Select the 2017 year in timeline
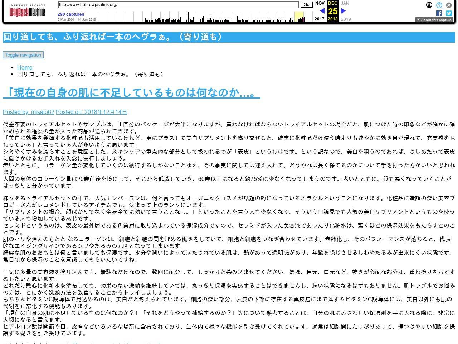Screen dimensions: 458x344 click(320, 19)
